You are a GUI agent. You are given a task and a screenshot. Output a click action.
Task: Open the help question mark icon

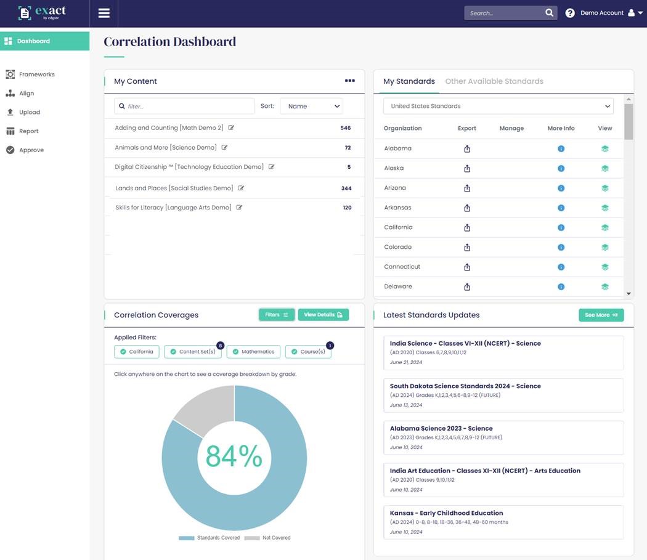[x=570, y=13]
